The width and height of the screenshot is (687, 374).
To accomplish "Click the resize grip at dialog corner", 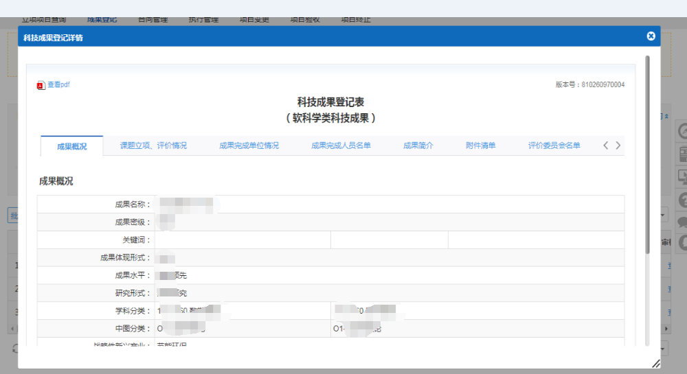I will pyautogui.click(x=655, y=363).
